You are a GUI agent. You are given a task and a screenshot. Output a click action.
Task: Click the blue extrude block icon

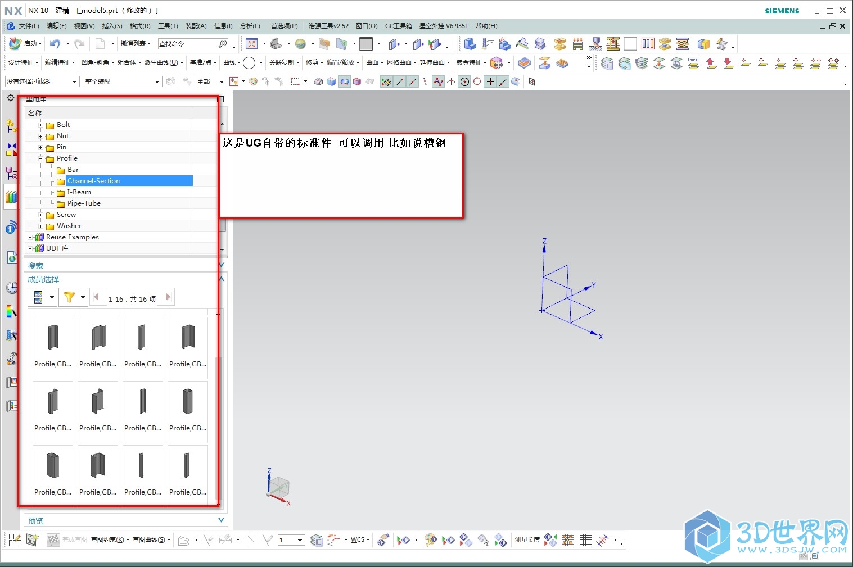tap(470, 44)
